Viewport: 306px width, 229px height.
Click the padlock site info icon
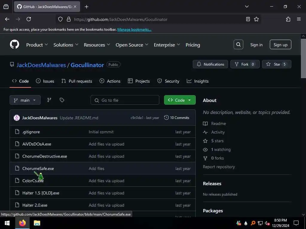68,19
